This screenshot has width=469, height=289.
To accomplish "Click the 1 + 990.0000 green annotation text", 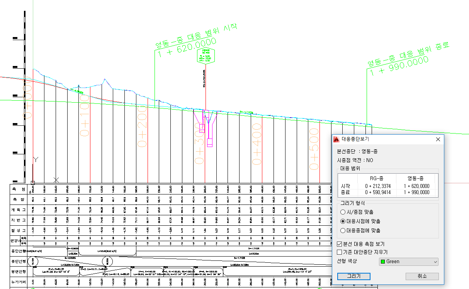I will tap(399, 67).
